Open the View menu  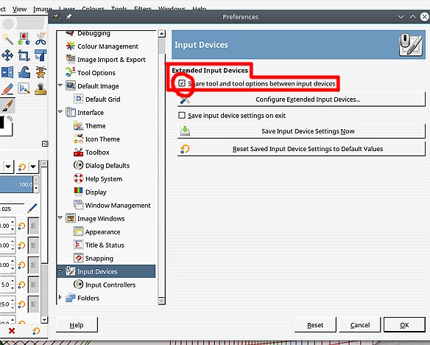coord(19,9)
